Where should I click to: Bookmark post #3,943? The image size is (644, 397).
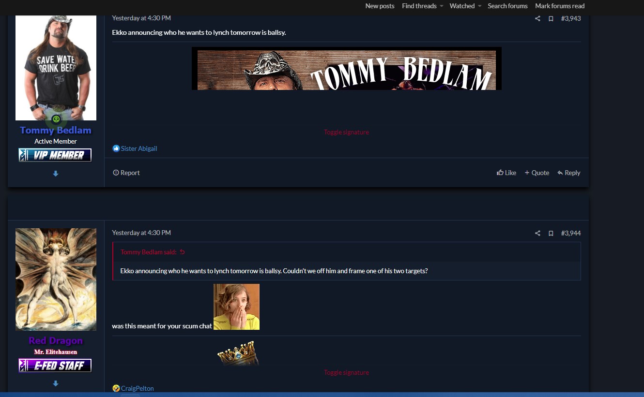click(551, 18)
